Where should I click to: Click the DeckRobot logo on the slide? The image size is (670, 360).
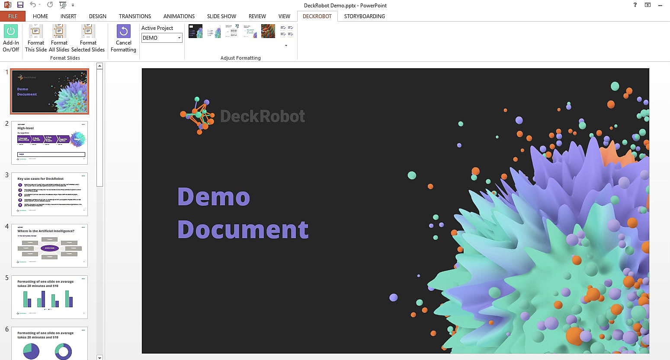point(243,115)
